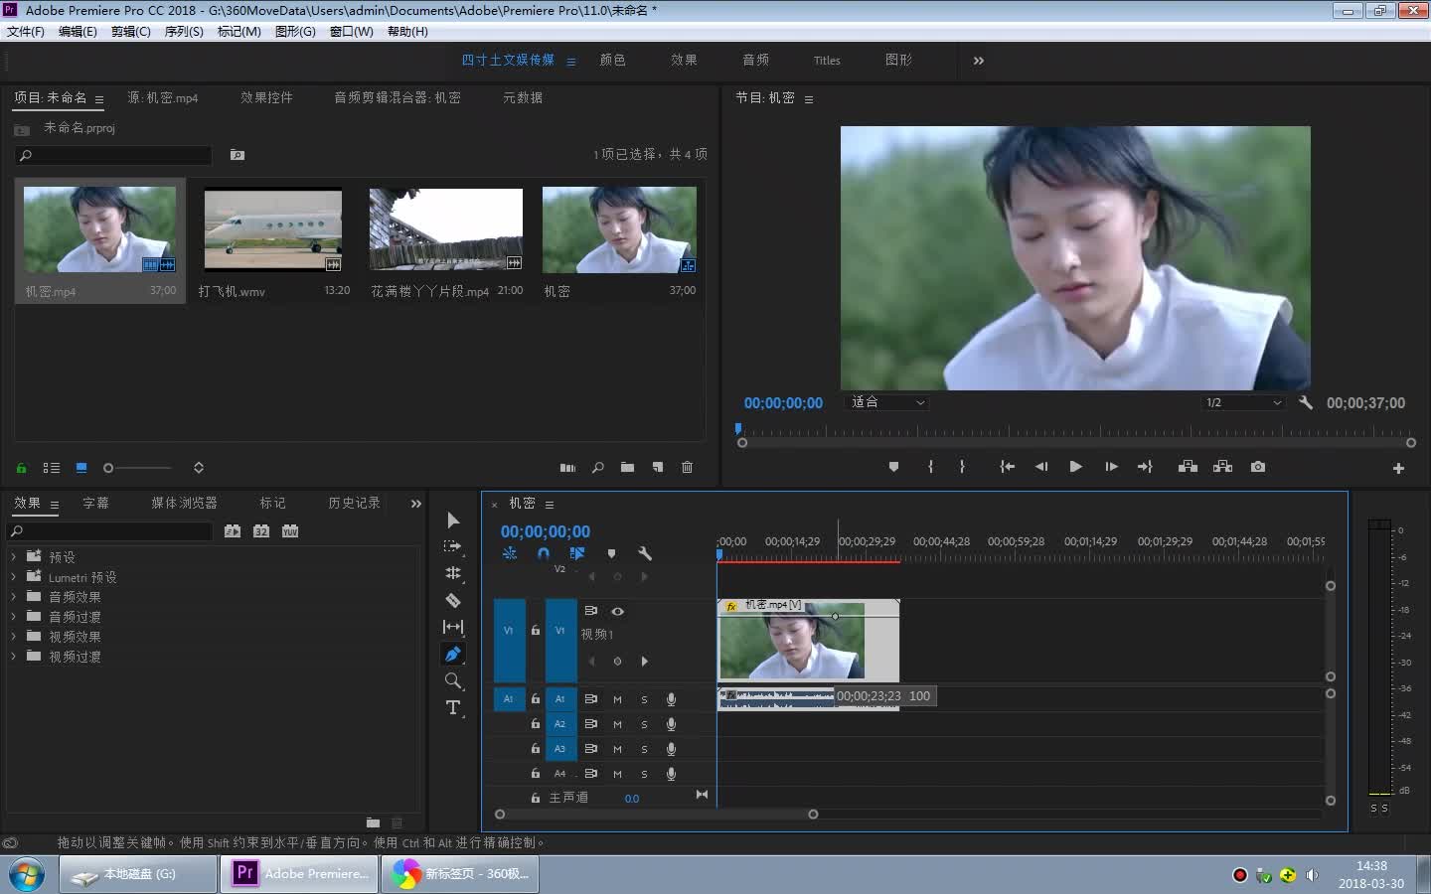Open the 1/2 playback resolution dropdown

click(x=1242, y=402)
